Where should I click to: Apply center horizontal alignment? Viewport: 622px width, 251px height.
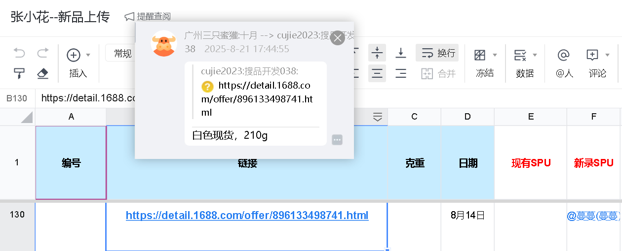(x=377, y=74)
